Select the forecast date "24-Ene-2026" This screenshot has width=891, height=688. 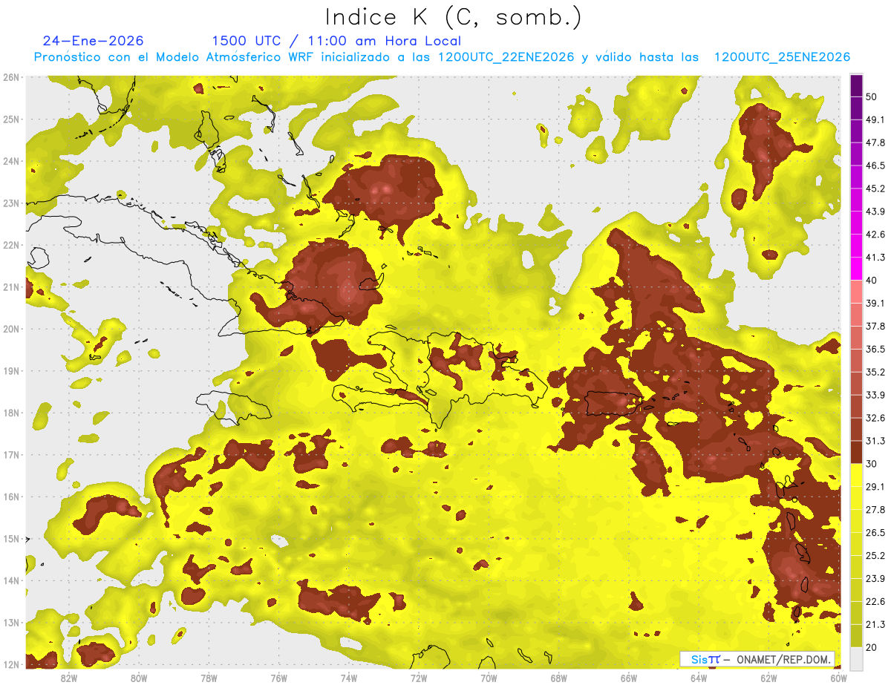(93, 41)
